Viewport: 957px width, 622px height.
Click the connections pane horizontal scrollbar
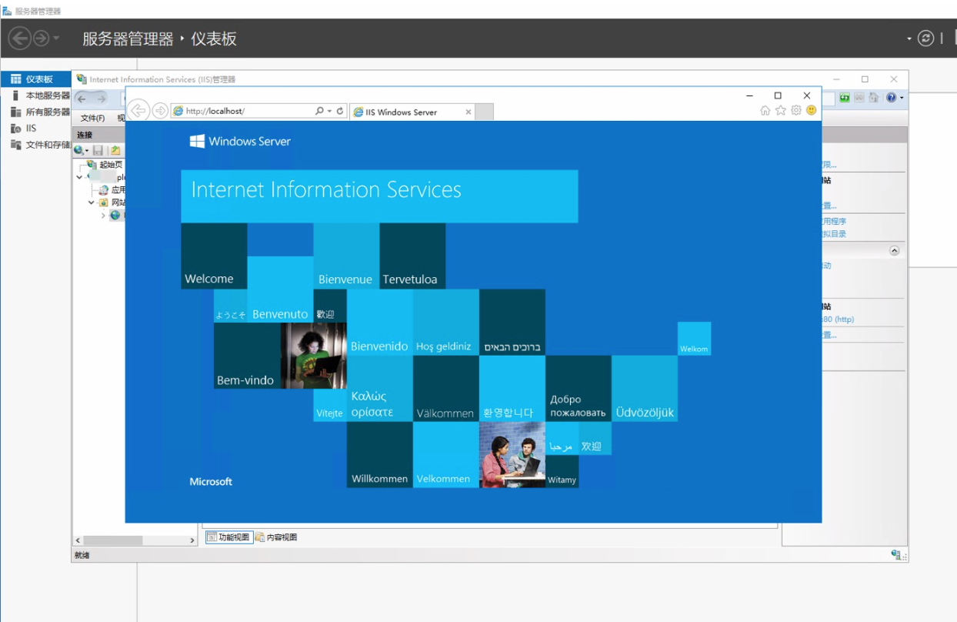click(x=113, y=540)
